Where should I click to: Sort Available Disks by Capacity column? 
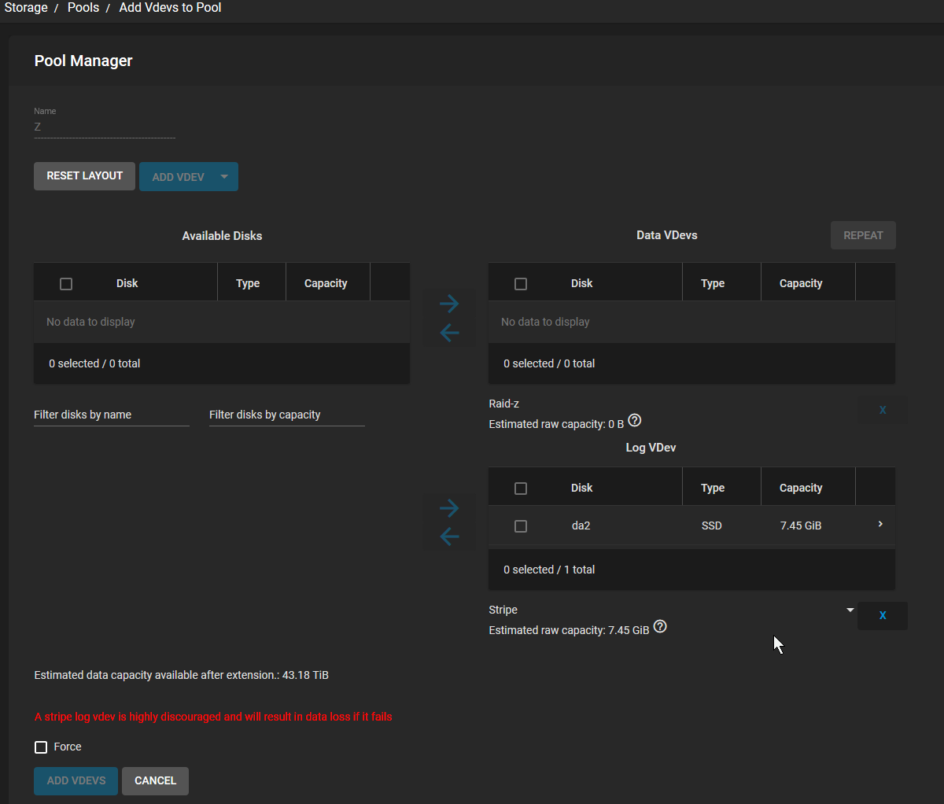[x=326, y=283]
